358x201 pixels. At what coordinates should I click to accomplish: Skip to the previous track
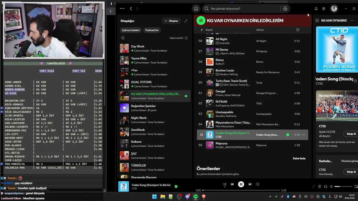[x=232, y=184]
